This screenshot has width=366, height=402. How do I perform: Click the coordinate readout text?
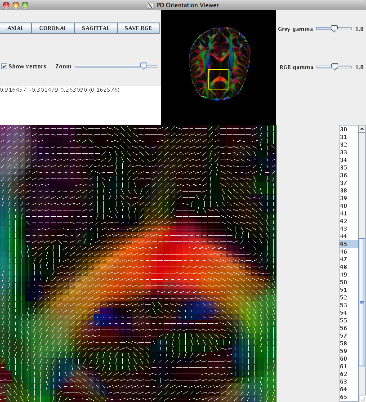pos(61,90)
